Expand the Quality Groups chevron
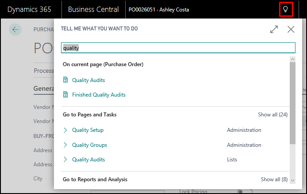Image resolution: width=307 pixels, height=194 pixels. [65, 145]
